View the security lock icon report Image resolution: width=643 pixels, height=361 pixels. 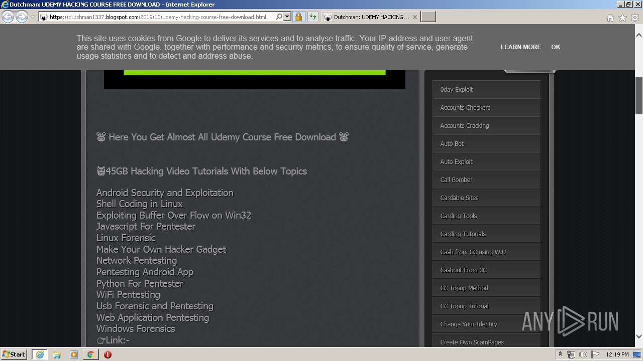click(298, 17)
